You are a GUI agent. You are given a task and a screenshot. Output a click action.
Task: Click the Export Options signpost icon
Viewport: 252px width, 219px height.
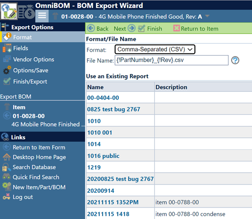click(5, 27)
